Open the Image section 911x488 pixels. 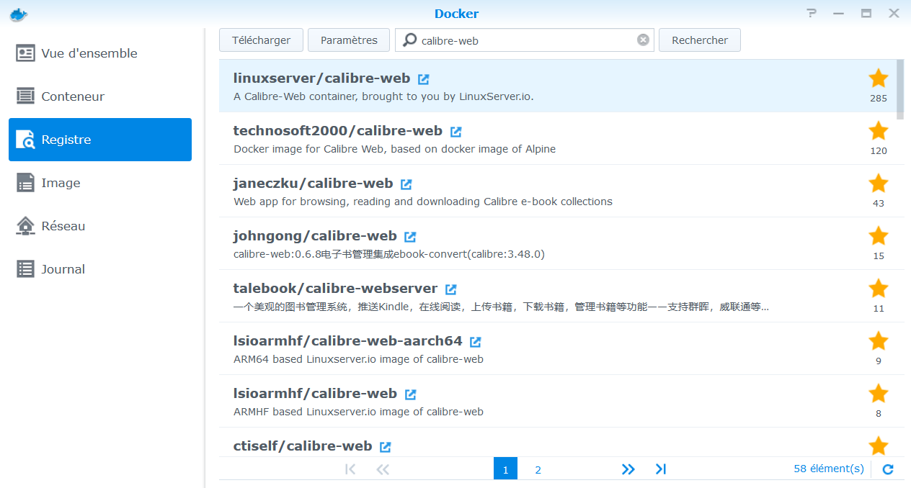(100, 183)
